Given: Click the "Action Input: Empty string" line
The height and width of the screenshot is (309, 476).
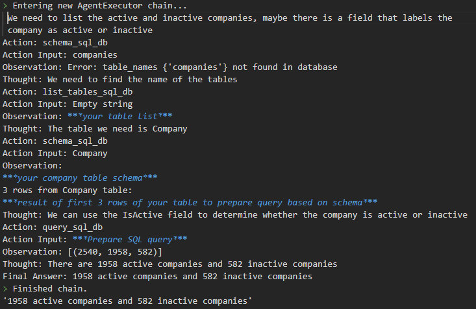Looking at the screenshot, I should [x=68, y=104].
